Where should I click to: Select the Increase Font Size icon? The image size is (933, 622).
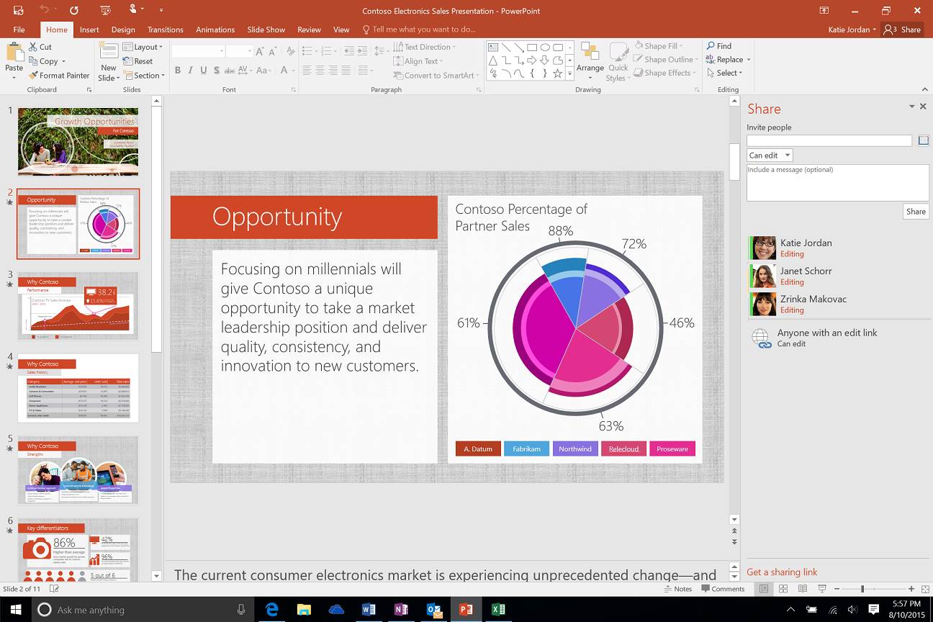(x=259, y=50)
